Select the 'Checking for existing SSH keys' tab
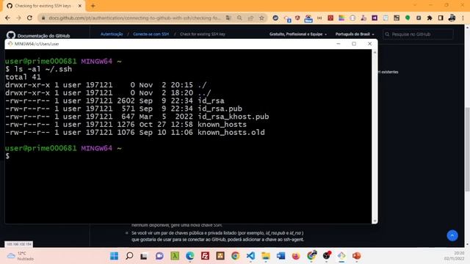The height and width of the screenshot is (264, 470). (x=44, y=6)
